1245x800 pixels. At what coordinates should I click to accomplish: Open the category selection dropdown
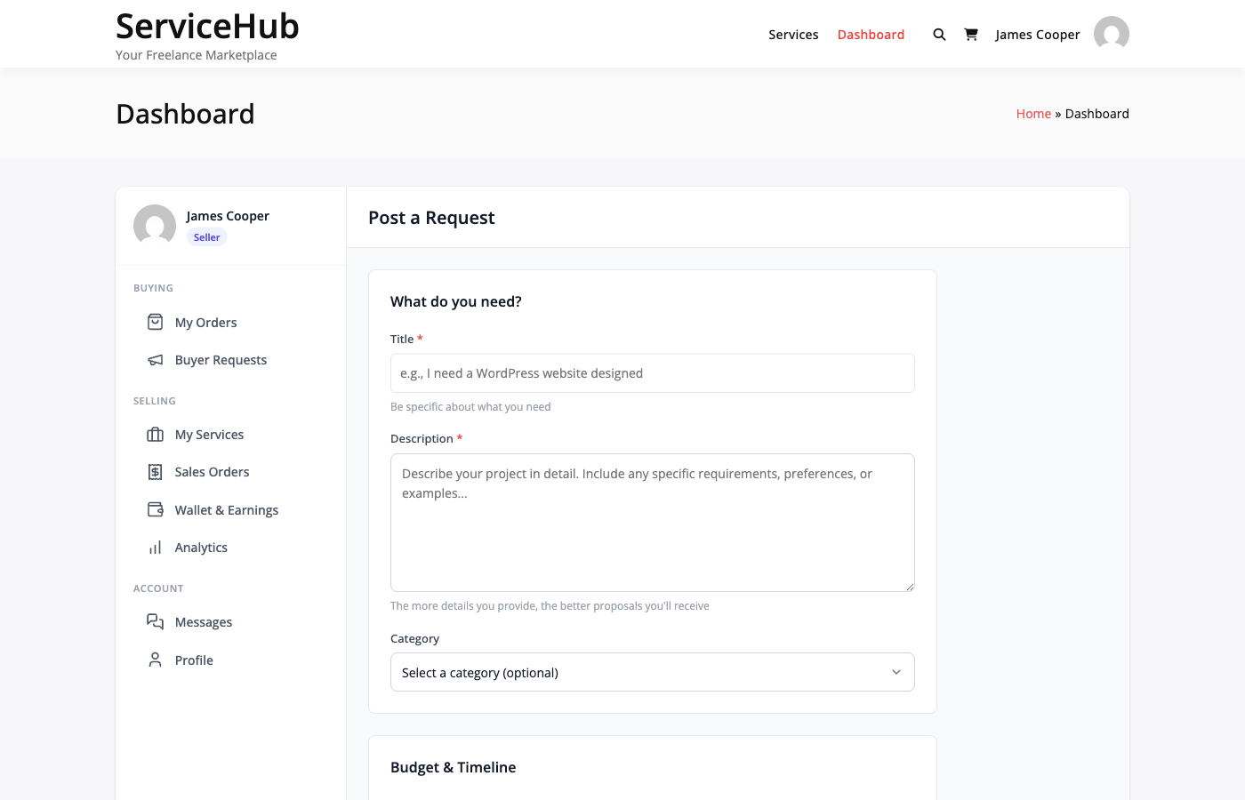point(652,672)
